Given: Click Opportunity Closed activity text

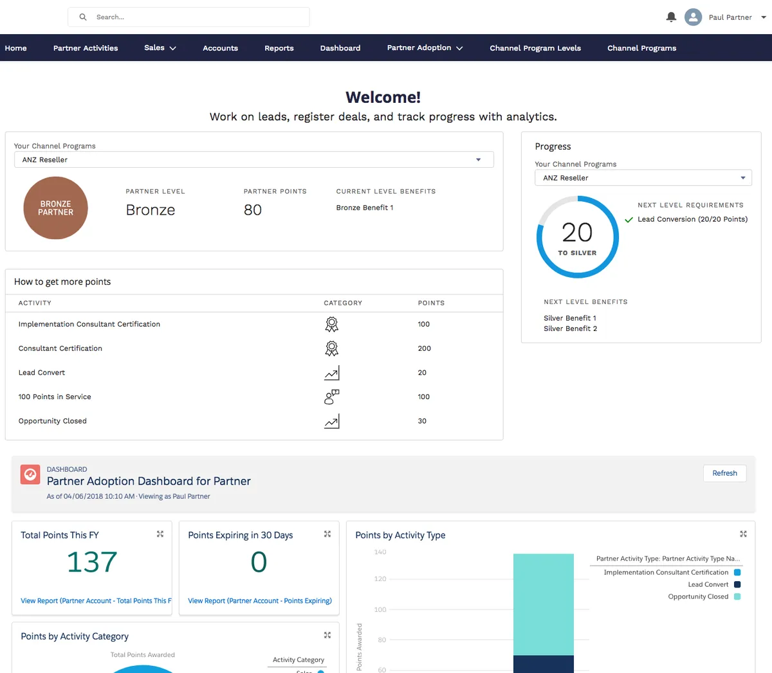Looking at the screenshot, I should pyautogui.click(x=53, y=421).
